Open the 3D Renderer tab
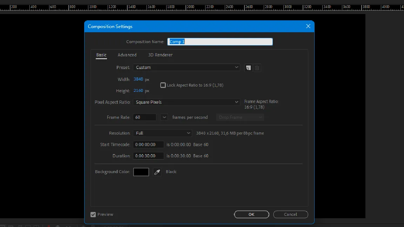Image resolution: width=404 pixels, height=227 pixels. pyautogui.click(x=160, y=55)
